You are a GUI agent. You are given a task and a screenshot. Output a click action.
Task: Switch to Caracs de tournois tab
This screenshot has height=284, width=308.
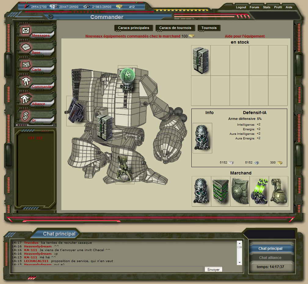[x=175, y=28]
